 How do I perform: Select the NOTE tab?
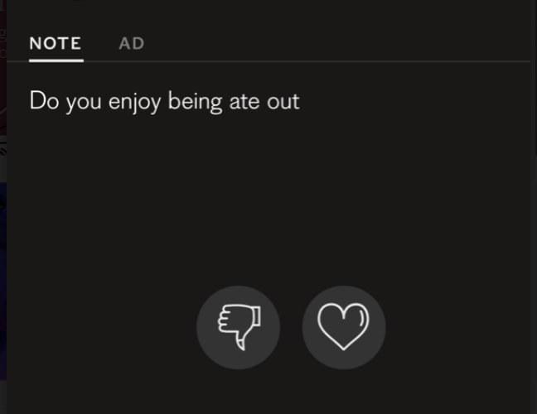56,43
